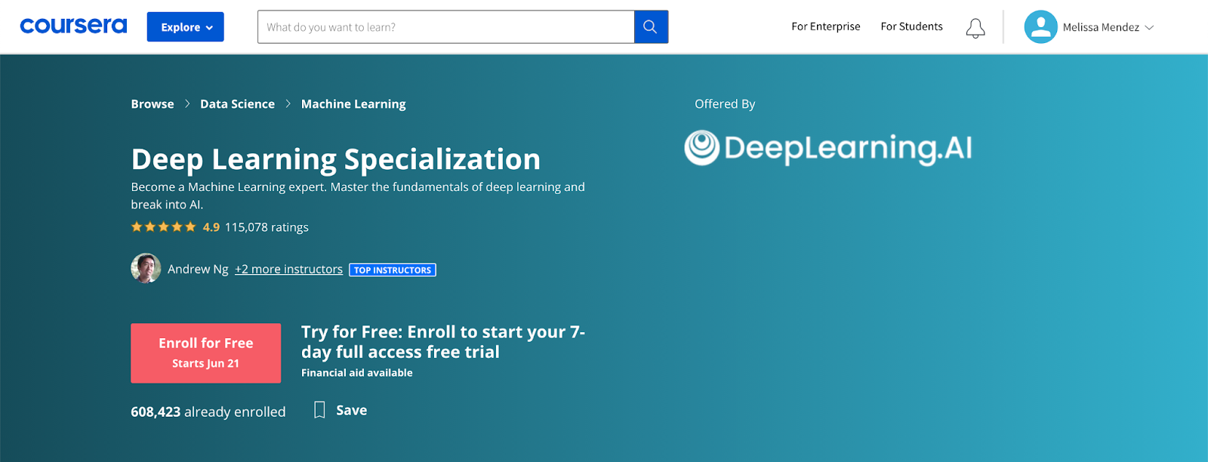Click the five-star rating icons
Screen dimensions: 1208x462
click(x=164, y=226)
